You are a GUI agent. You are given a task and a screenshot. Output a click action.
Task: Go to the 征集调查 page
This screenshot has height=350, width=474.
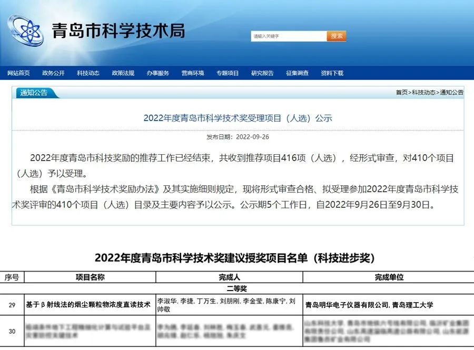click(297, 73)
